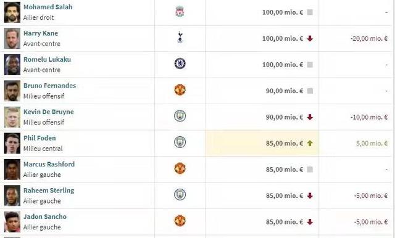This screenshot has width=395, height=238.
Task: Click the Manchester City crest by Raheem Sterling
Action: click(x=180, y=194)
